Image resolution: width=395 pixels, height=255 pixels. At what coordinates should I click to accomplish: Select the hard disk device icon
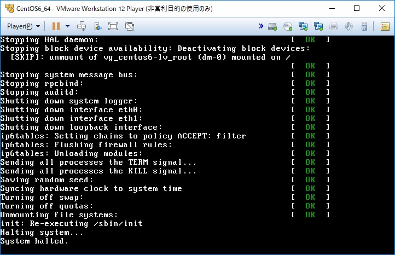272,26
